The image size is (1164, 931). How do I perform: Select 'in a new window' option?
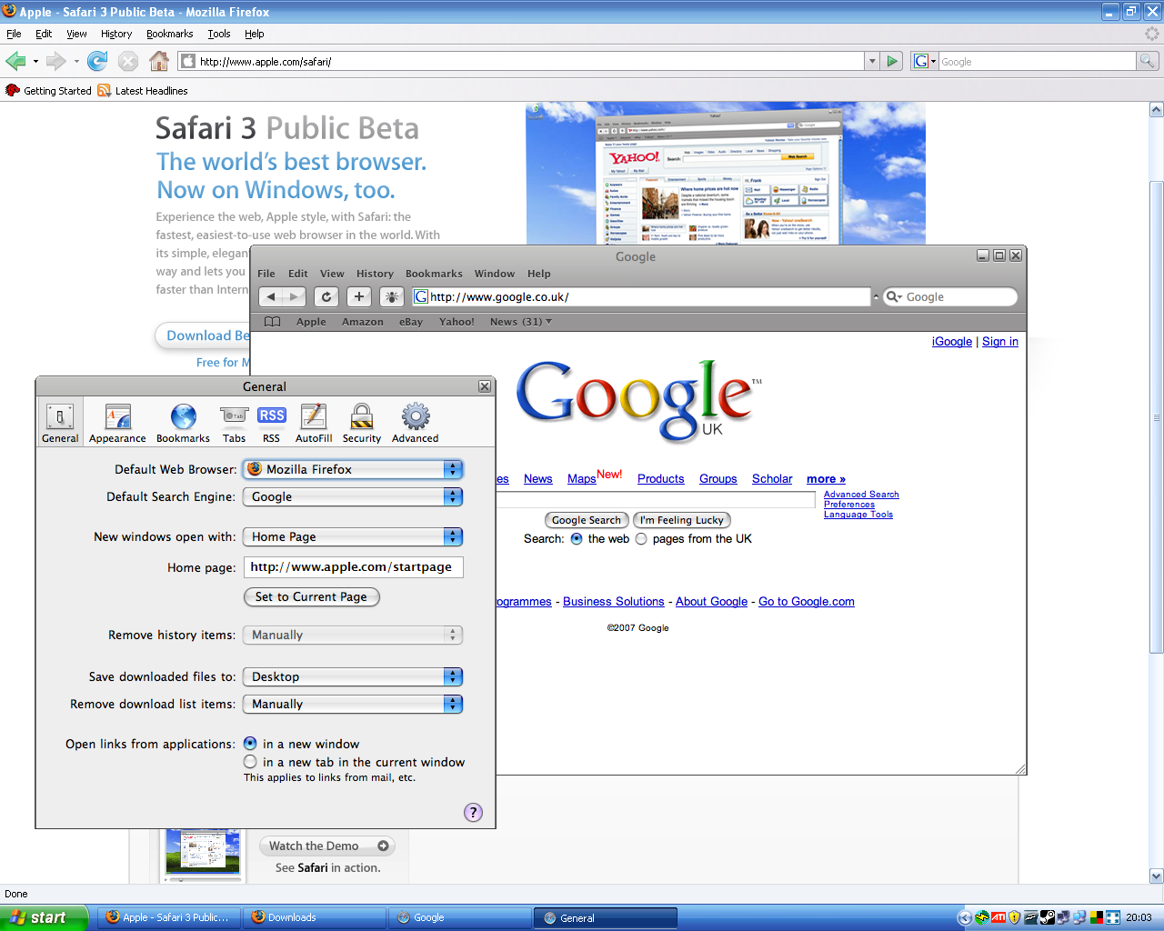coord(251,744)
